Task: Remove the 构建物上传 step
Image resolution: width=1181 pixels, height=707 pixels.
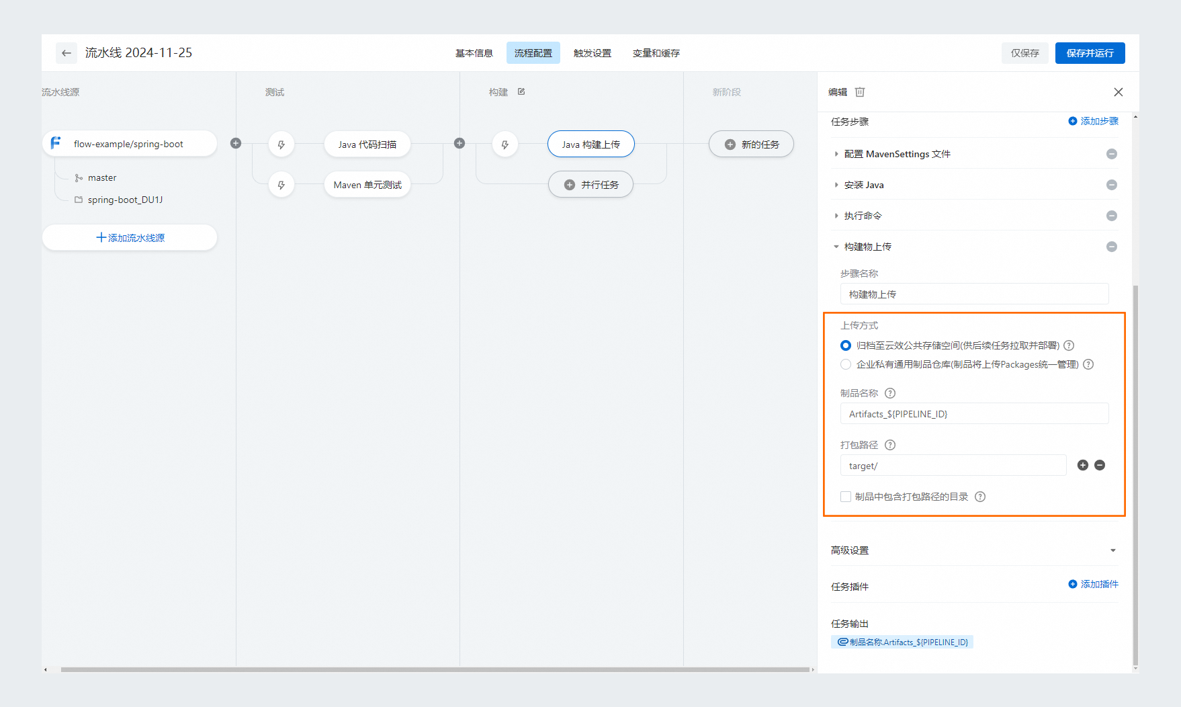Action: click(1112, 247)
